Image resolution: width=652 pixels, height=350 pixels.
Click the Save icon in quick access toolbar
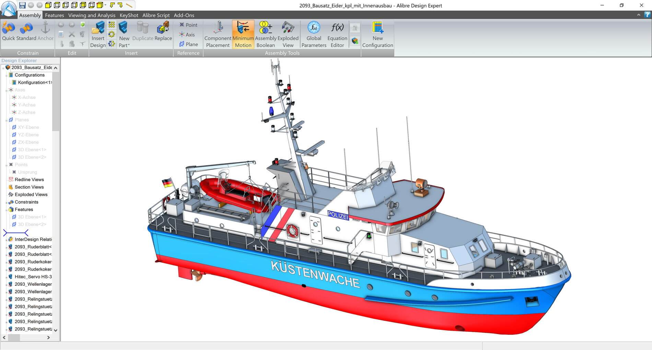click(x=22, y=5)
